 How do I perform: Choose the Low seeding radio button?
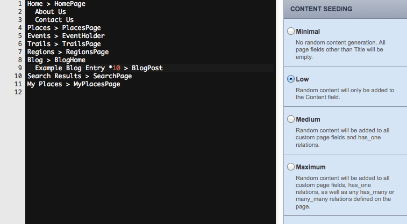(x=291, y=79)
